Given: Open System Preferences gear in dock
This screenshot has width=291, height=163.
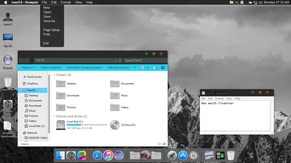Looking at the screenshot, I should pyautogui.click(x=71, y=155).
